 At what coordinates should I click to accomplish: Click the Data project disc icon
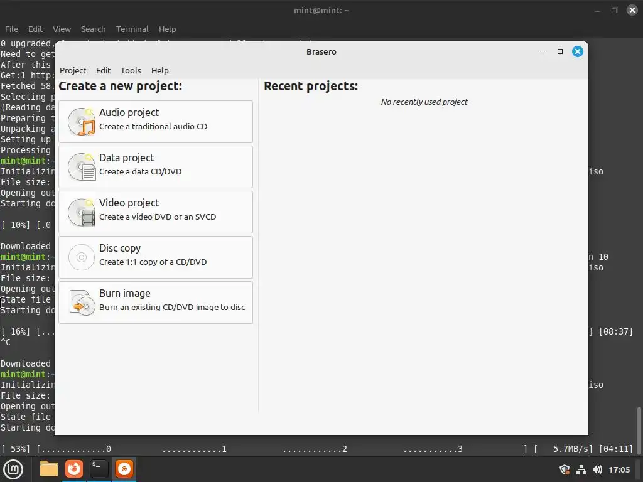(x=82, y=167)
